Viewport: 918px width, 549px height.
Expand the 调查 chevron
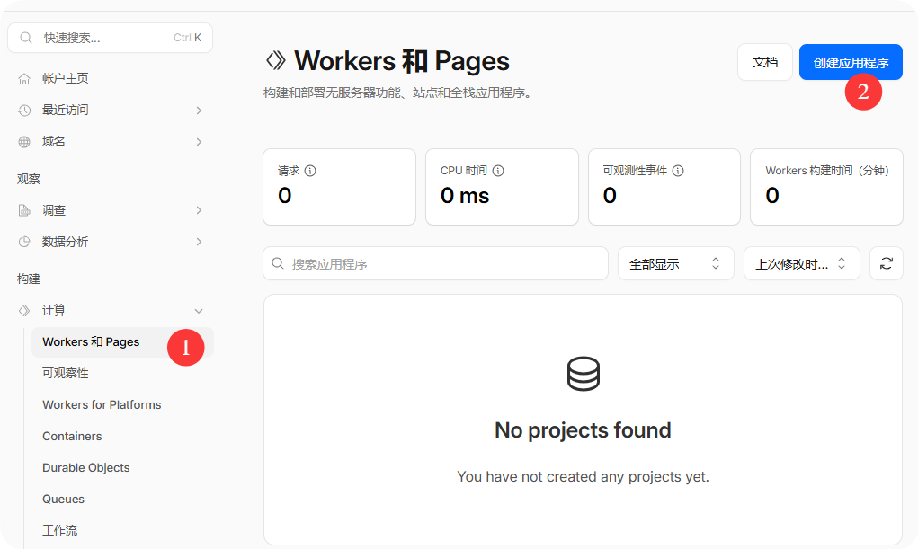pyautogui.click(x=199, y=210)
